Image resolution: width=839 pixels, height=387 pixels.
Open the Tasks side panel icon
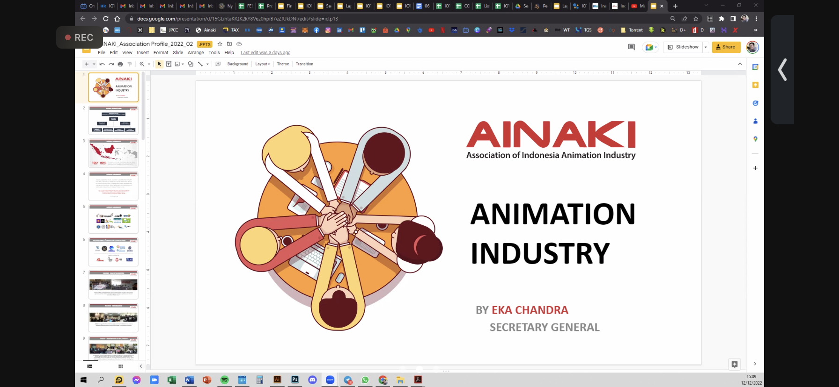(755, 103)
